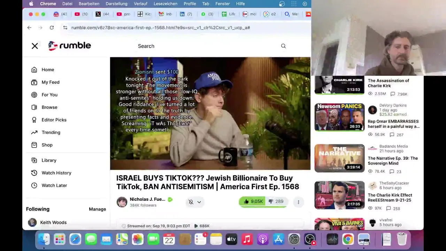Open the three-dot video options menu
This screenshot has width=446, height=251.
click(x=298, y=202)
